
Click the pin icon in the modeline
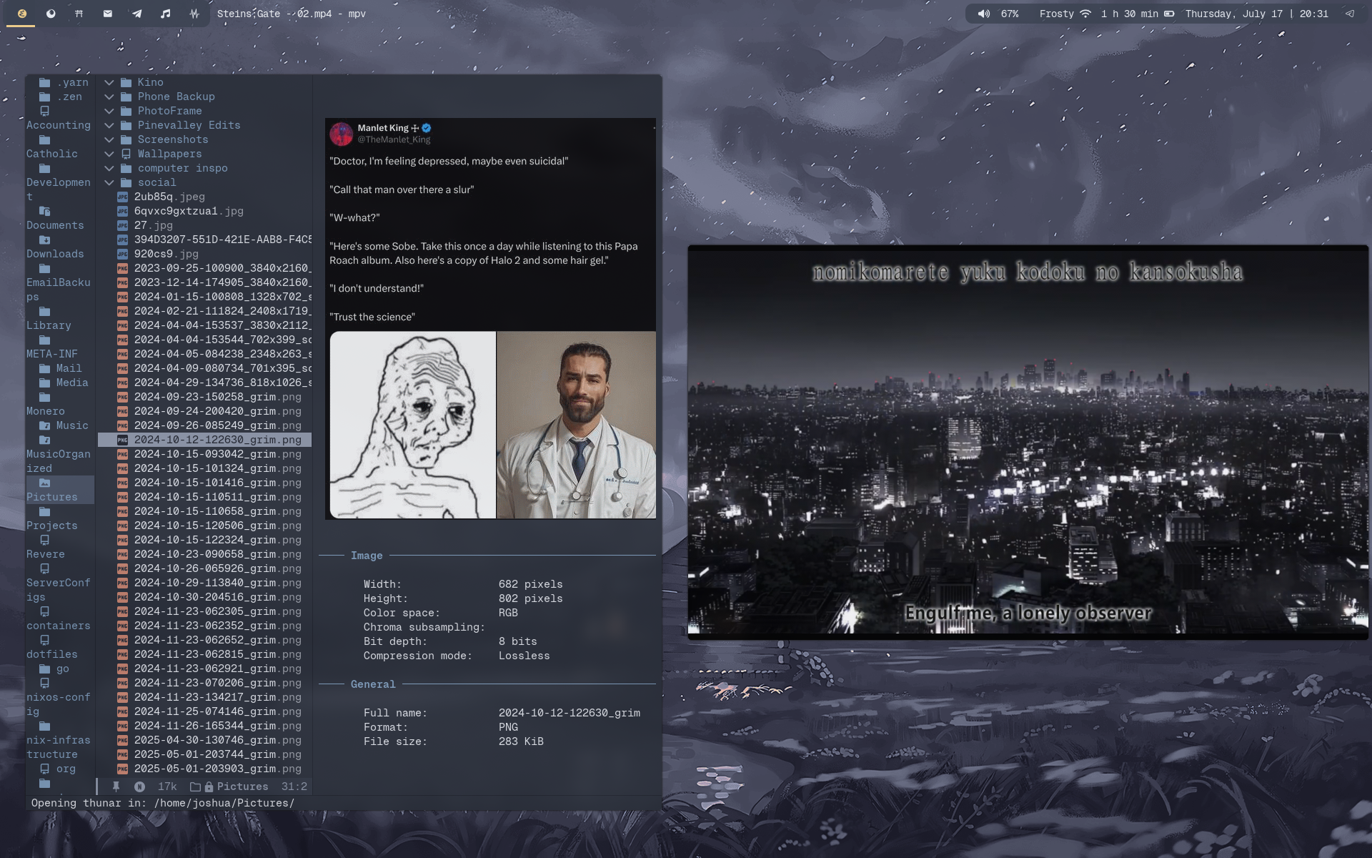pyautogui.click(x=116, y=786)
